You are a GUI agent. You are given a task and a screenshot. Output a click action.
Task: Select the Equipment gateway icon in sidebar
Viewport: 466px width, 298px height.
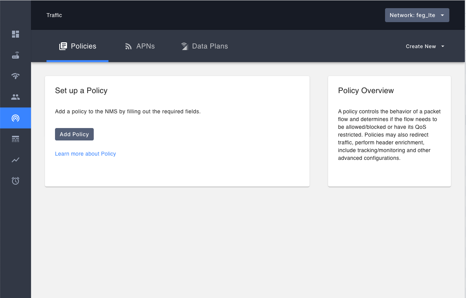tap(15, 55)
